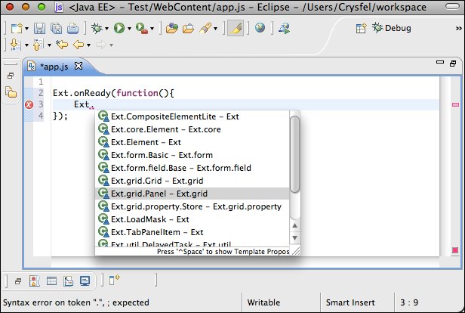Choose Ext.grid.Grid proposal
The height and width of the screenshot is (313, 465).
click(x=192, y=181)
